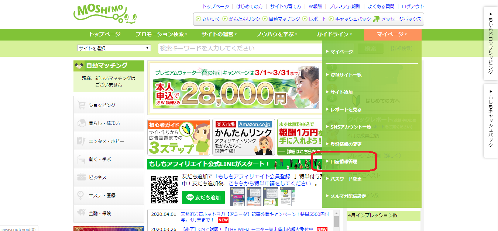The image size is (498, 231).
Task: Select パスワード変更 menu entry
Action: tap(346, 179)
